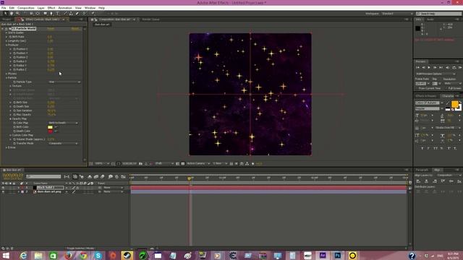This screenshot has height=260, width=463.
Task: Open the Transfer Mode dropdown
Action: (x=63, y=143)
